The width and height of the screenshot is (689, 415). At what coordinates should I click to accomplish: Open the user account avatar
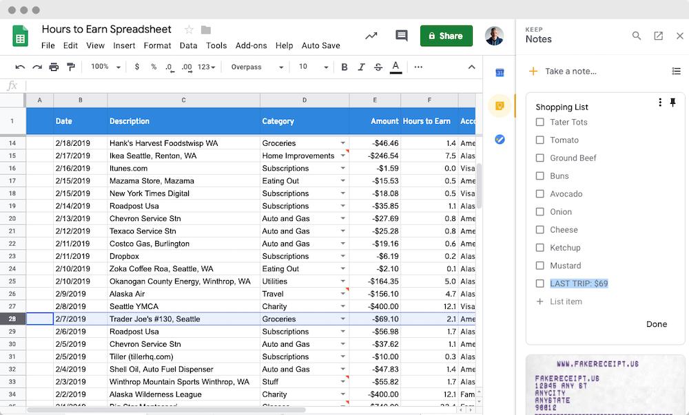(x=494, y=36)
